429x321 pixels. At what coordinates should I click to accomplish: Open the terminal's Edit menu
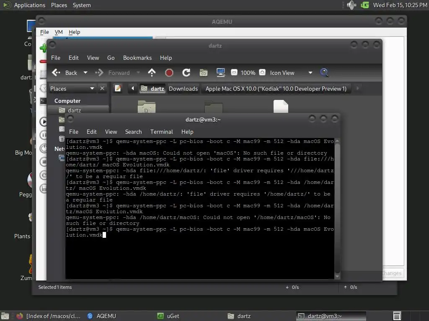(x=92, y=132)
